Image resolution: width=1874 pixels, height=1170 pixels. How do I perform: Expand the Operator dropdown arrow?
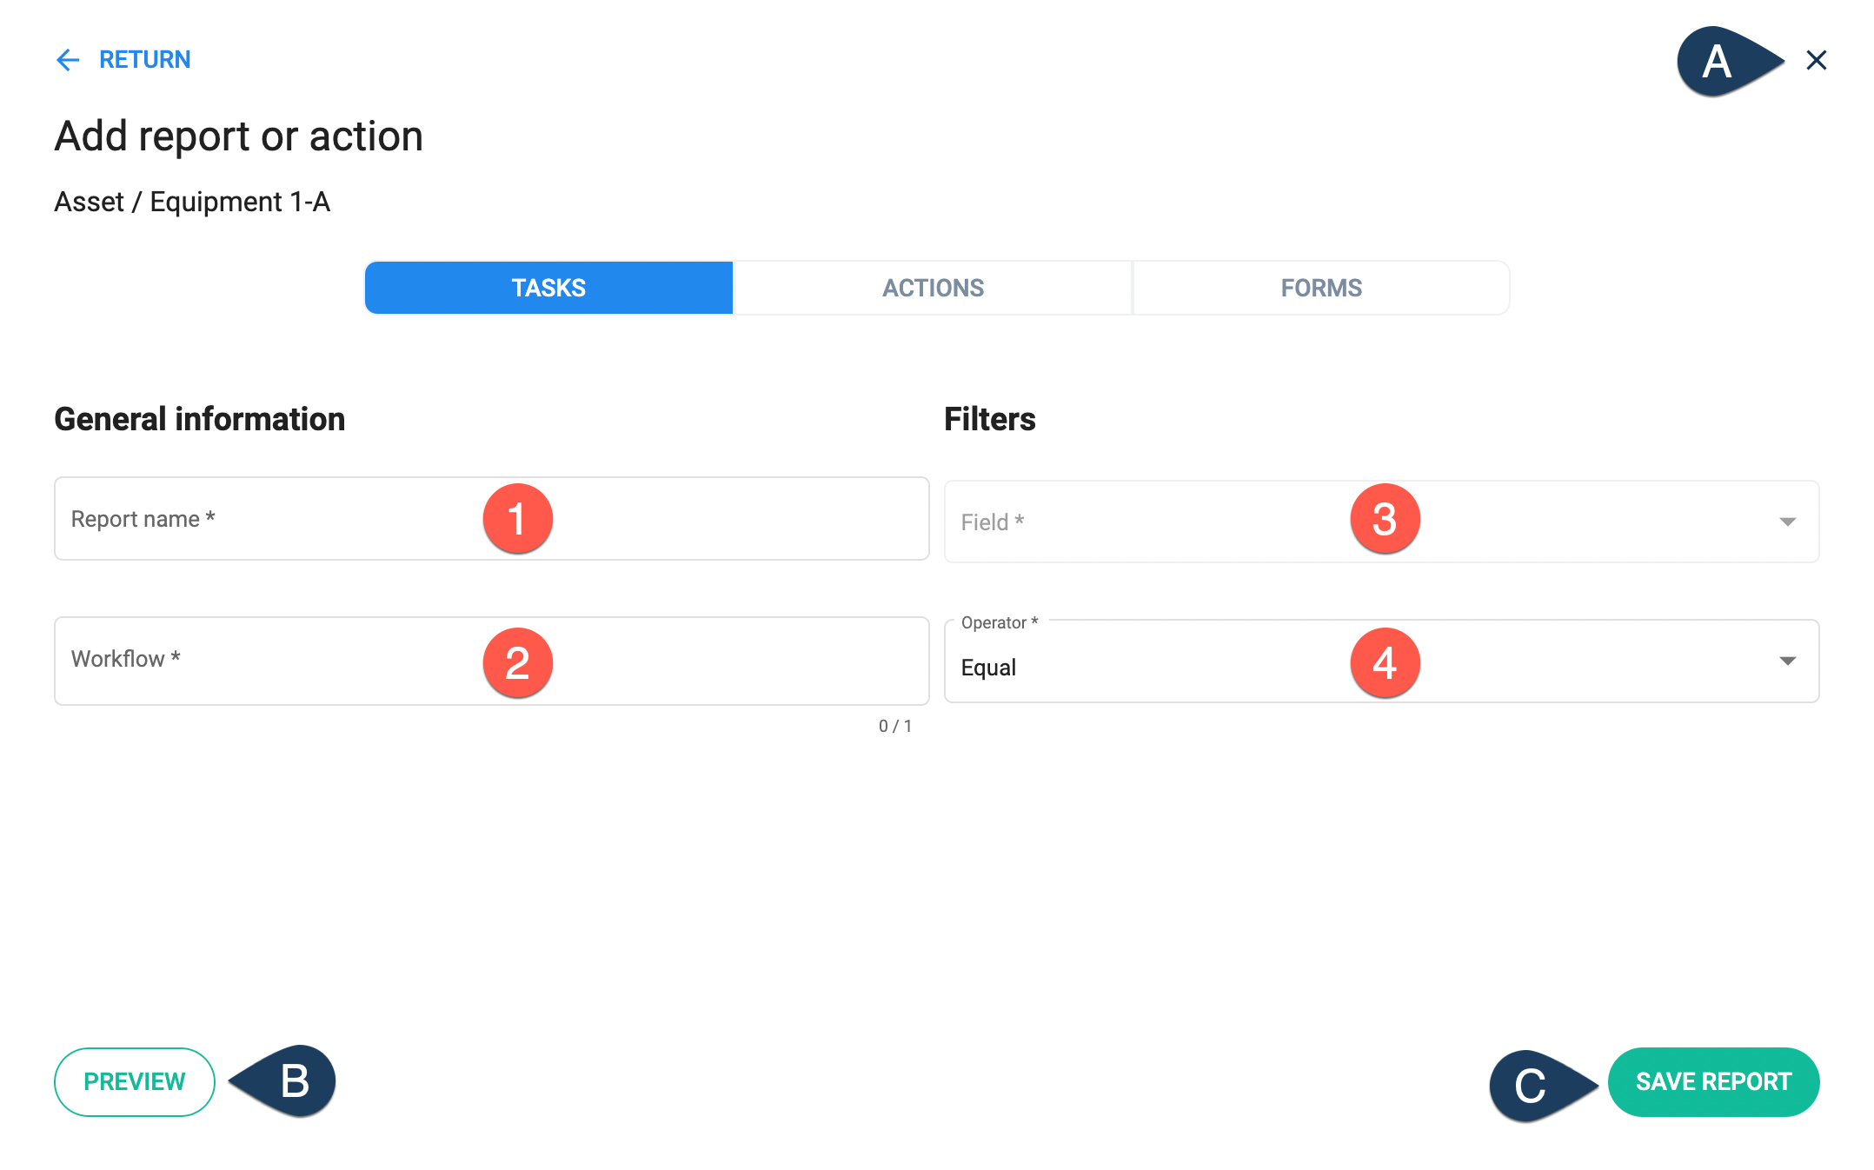tap(1788, 661)
